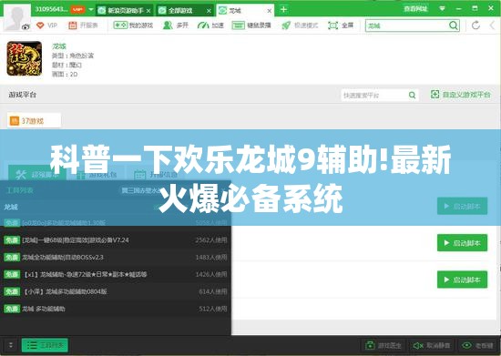Toggle the green 工具列表 button at bottom
The width and height of the screenshot is (501, 356).
click(x=45, y=345)
